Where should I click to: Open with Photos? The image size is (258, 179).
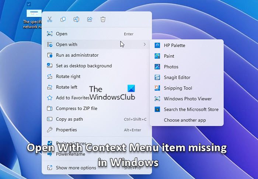point(186,67)
